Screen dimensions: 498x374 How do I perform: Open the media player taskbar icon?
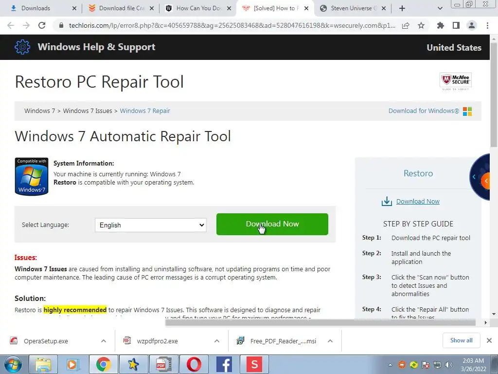point(73,364)
